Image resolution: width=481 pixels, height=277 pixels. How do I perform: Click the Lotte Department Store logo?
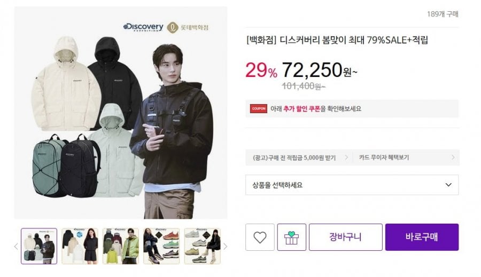coord(188,27)
